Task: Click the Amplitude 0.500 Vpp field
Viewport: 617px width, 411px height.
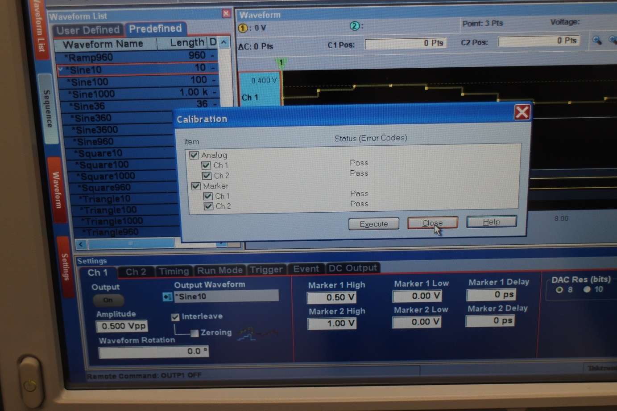Action: point(122,326)
